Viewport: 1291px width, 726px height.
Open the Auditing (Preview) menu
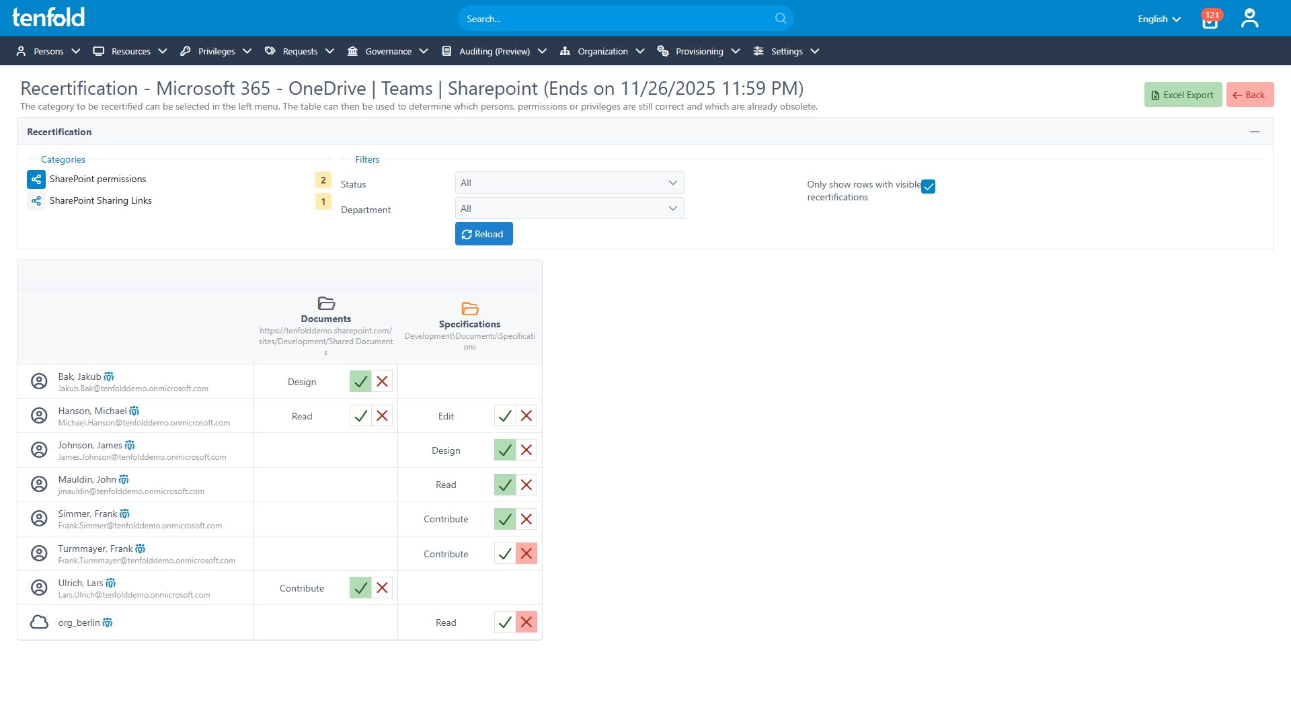tap(494, 50)
